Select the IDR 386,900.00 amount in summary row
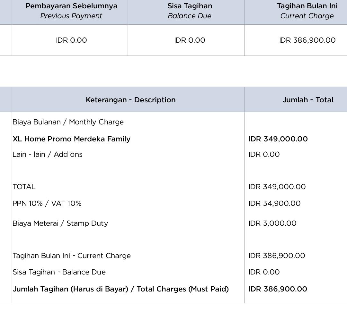 pos(307,40)
